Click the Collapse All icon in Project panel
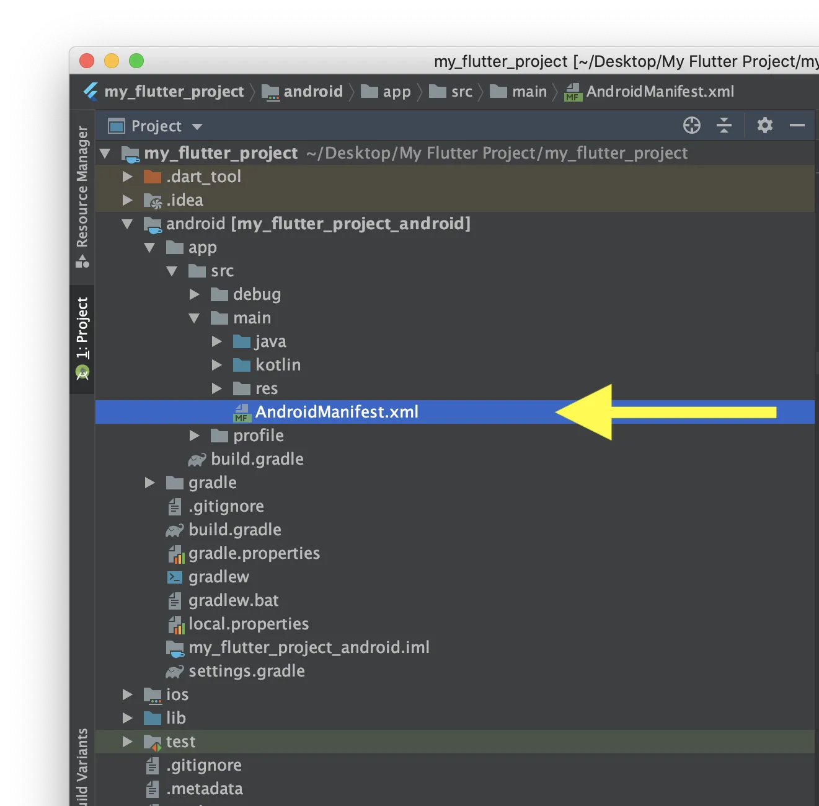This screenshot has width=819, height=806. click(x=724, y=126)
